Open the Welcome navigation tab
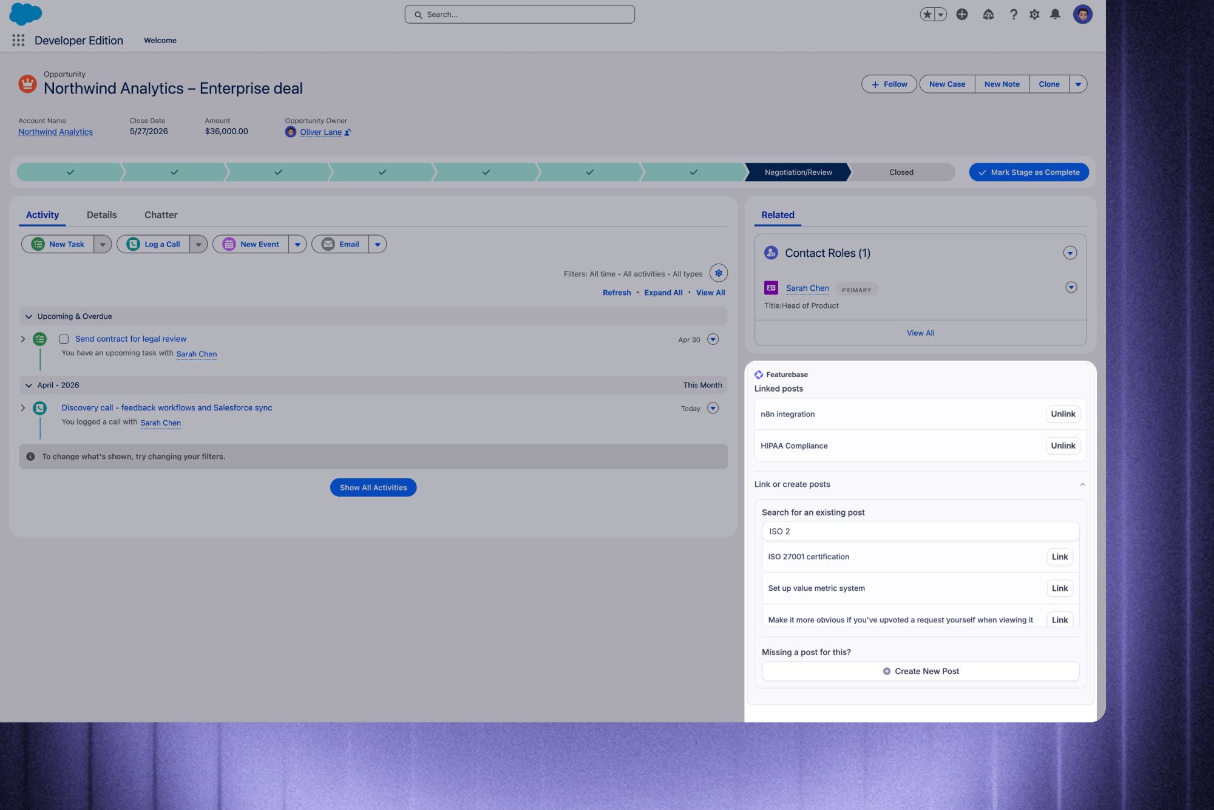 160,41
